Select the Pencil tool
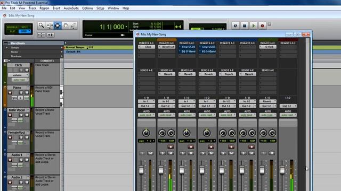Image resolution: width=341 pixels, height=191 pixels. [74, 25]
